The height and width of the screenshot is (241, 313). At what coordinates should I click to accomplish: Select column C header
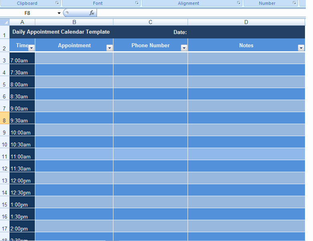click(x=151, y=22)
